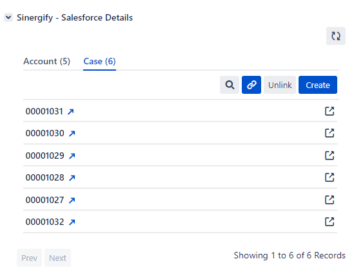Click blue arrow beside case 00001029
354x277 pixels.
(x=72, y=156)
